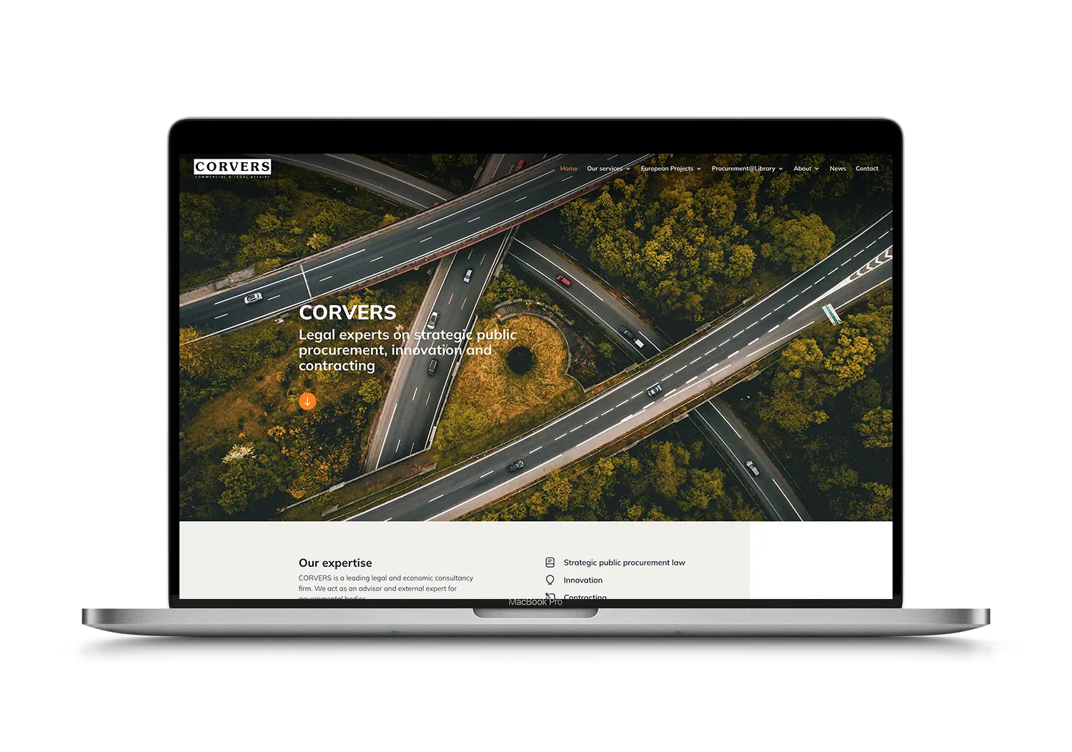Viewport: 1072px width, 752px height.
Task: Select Contact in the navigation bar
Action: pyautogui.click(x=867, y=169)
